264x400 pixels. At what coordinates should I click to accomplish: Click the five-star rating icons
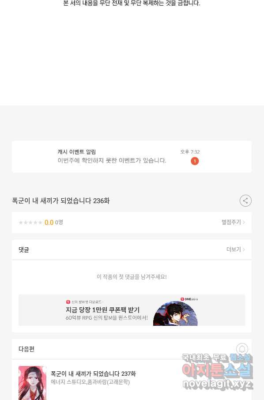(x=30, y=223)
